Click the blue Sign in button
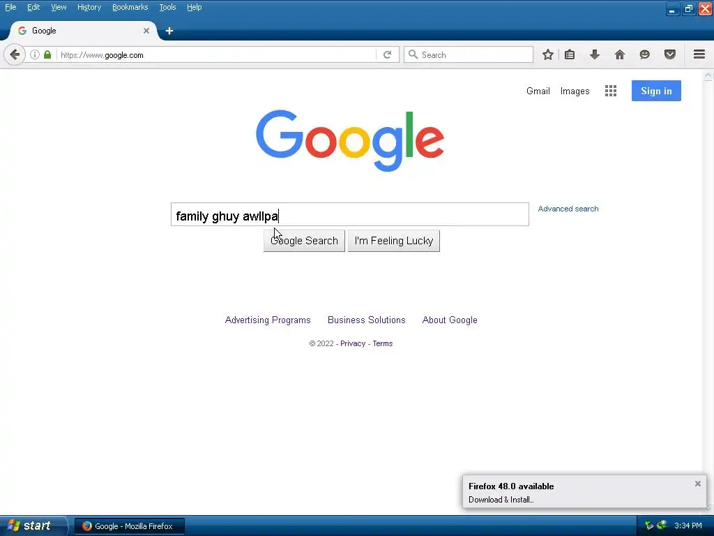Viewport: 714px width, 536px height. coord(656,91)
